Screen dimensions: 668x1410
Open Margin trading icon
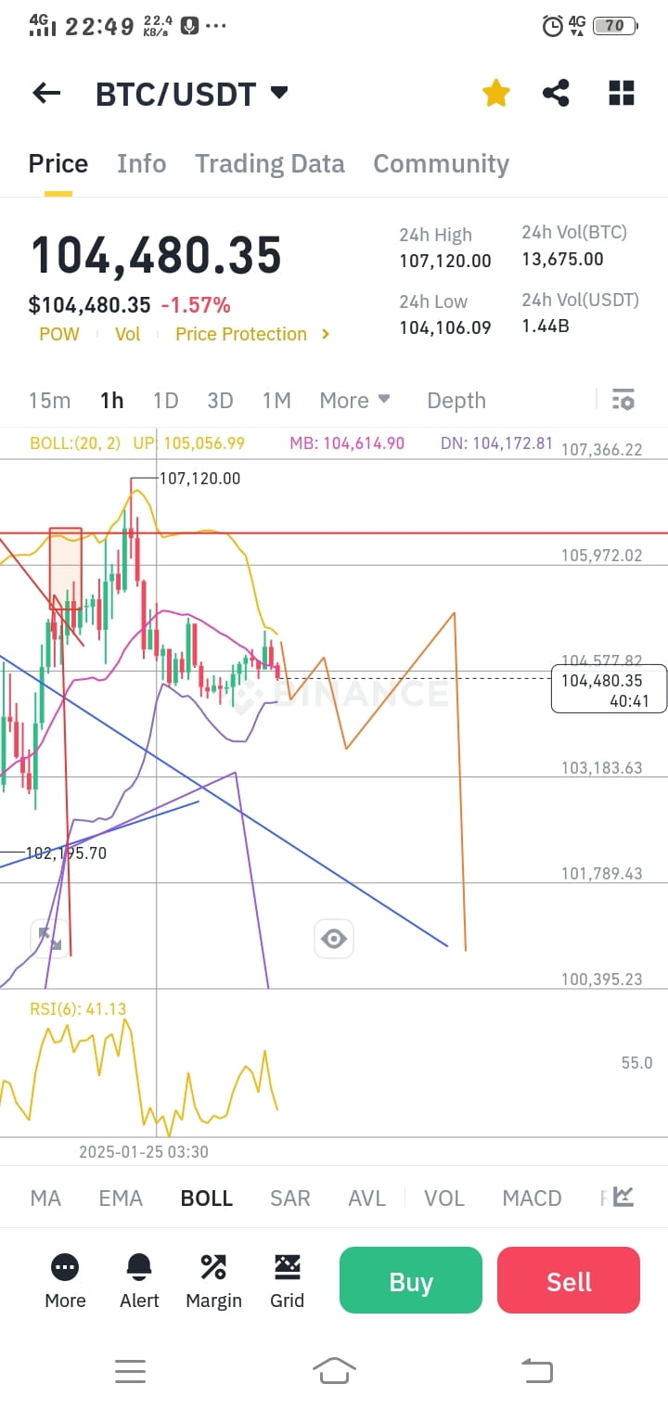213,1281
